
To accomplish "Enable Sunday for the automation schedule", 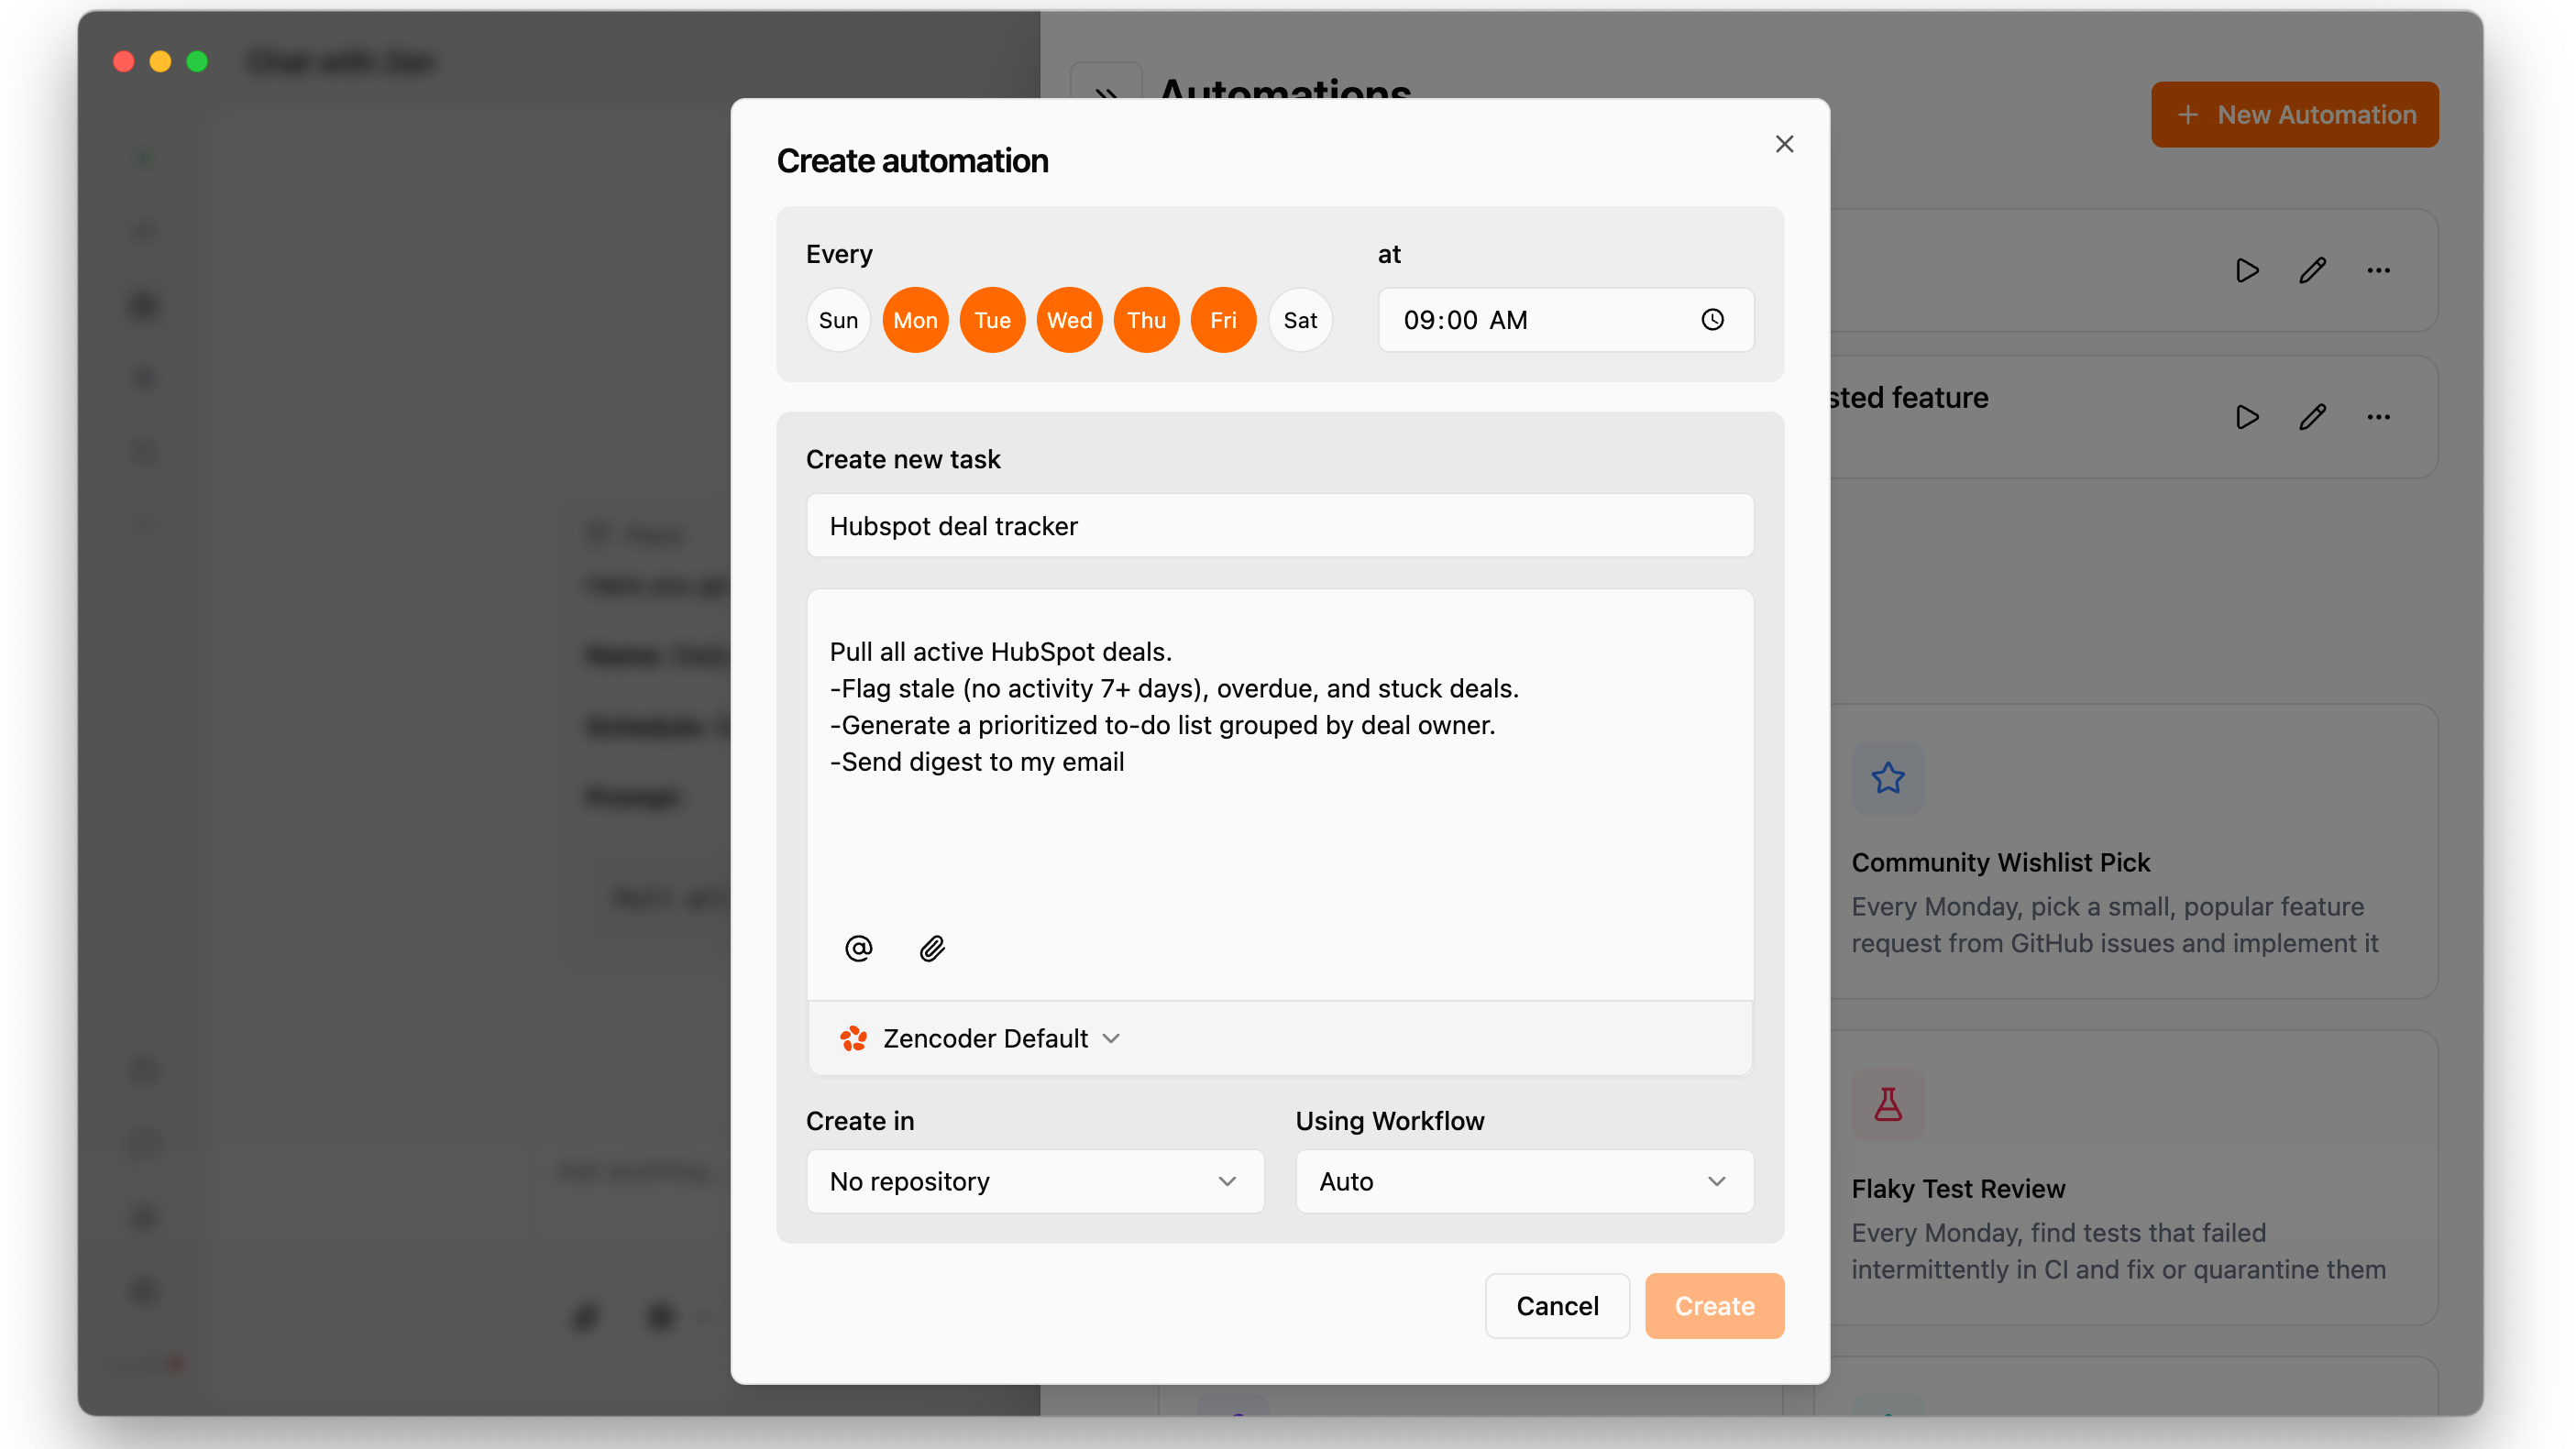I will pos(838,320).
